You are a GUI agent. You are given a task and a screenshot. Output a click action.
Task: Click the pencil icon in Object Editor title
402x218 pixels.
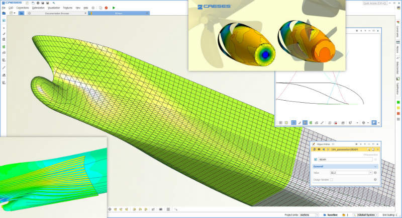pos(314,143)
